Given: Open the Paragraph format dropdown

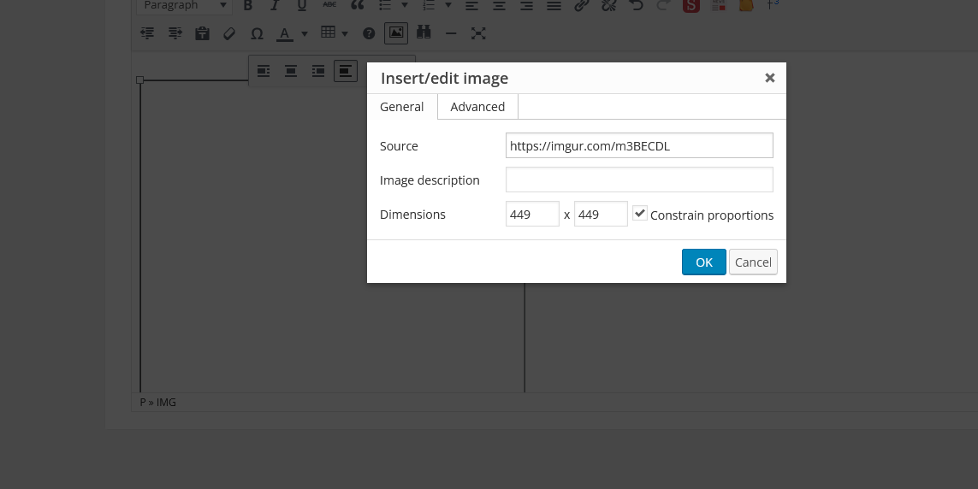Looking at the screenshot, I should tap(184, 6).
